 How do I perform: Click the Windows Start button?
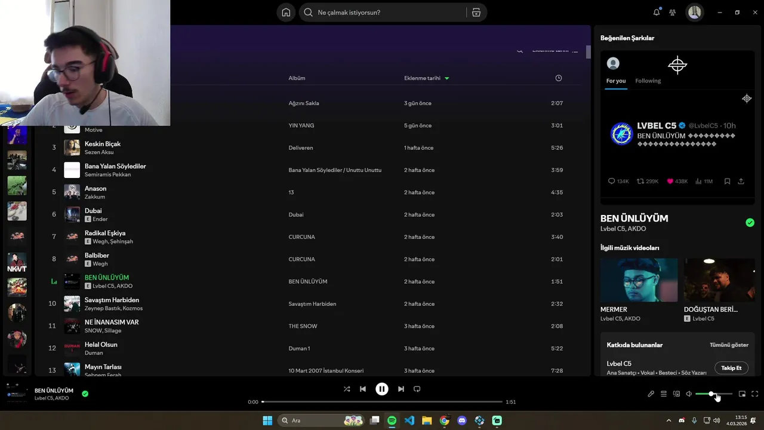267,420
